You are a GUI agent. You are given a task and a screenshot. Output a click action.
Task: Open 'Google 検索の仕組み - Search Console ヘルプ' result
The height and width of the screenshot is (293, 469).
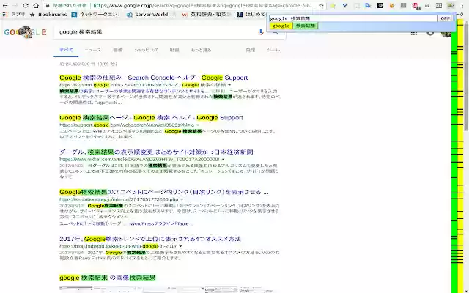point(153,78)
